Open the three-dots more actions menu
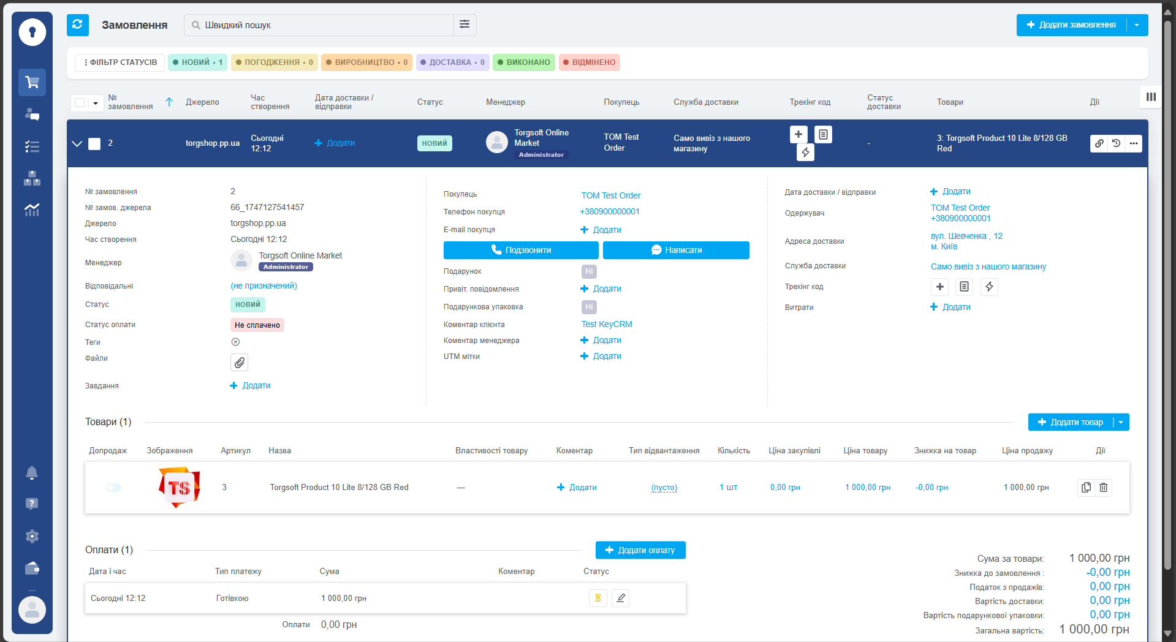The image size is (1176, 642). coord(1134,143)
